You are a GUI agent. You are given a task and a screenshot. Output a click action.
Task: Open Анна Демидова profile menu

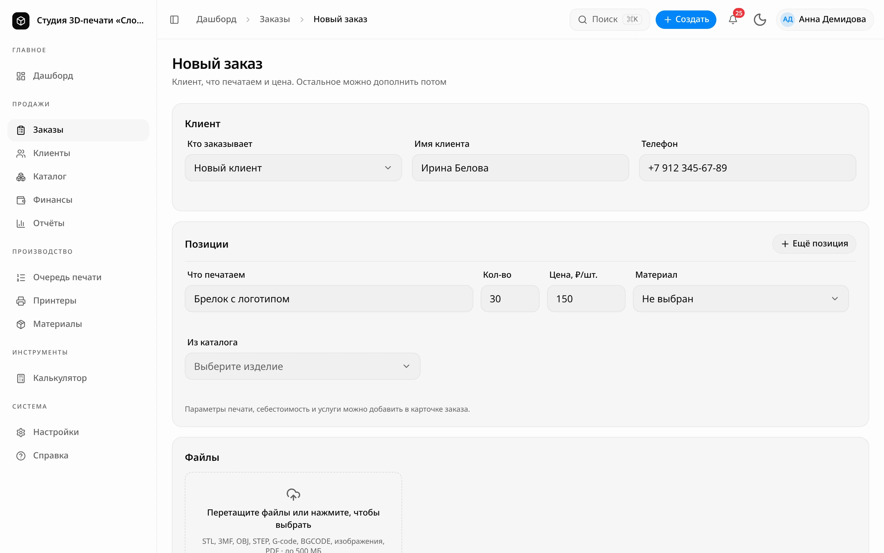point(824,19)
